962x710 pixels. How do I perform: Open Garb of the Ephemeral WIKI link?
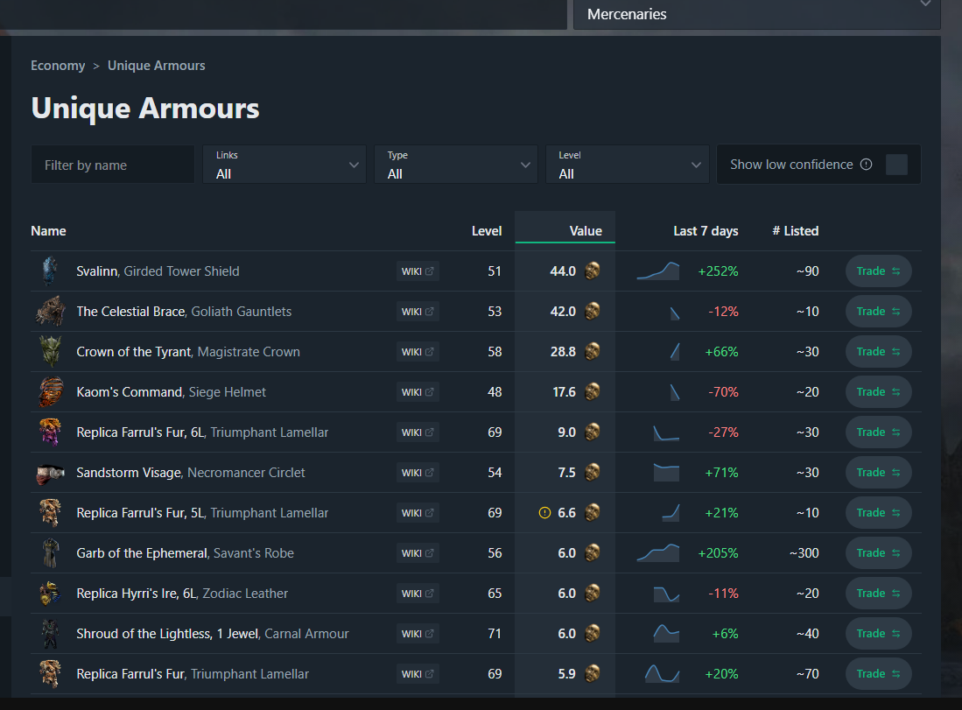click(x=418, y=553)
